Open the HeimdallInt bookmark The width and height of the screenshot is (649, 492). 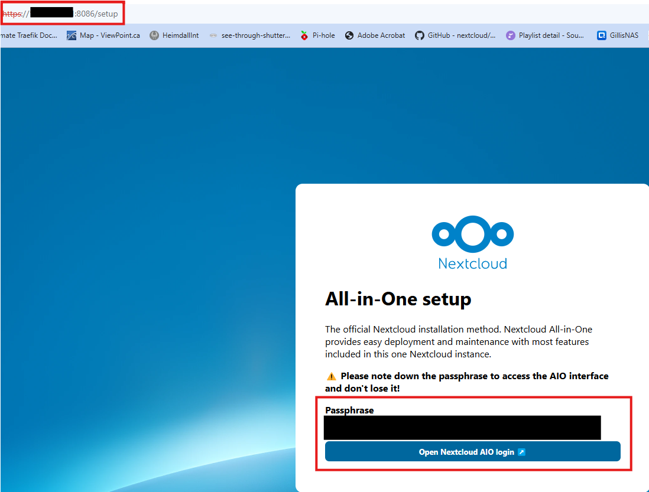(174, 35)
